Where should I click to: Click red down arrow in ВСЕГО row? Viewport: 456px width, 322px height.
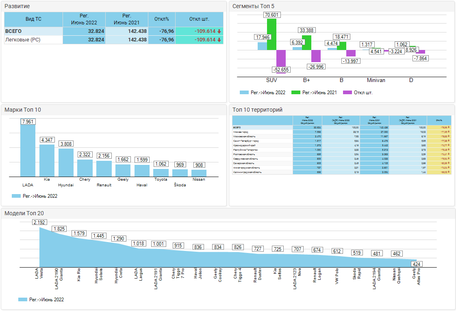[x=219, y=31]
